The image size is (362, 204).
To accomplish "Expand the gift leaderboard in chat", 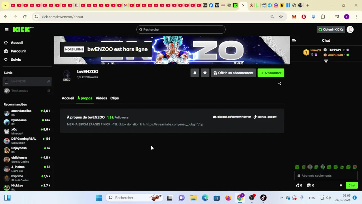I will coord(326,61).
